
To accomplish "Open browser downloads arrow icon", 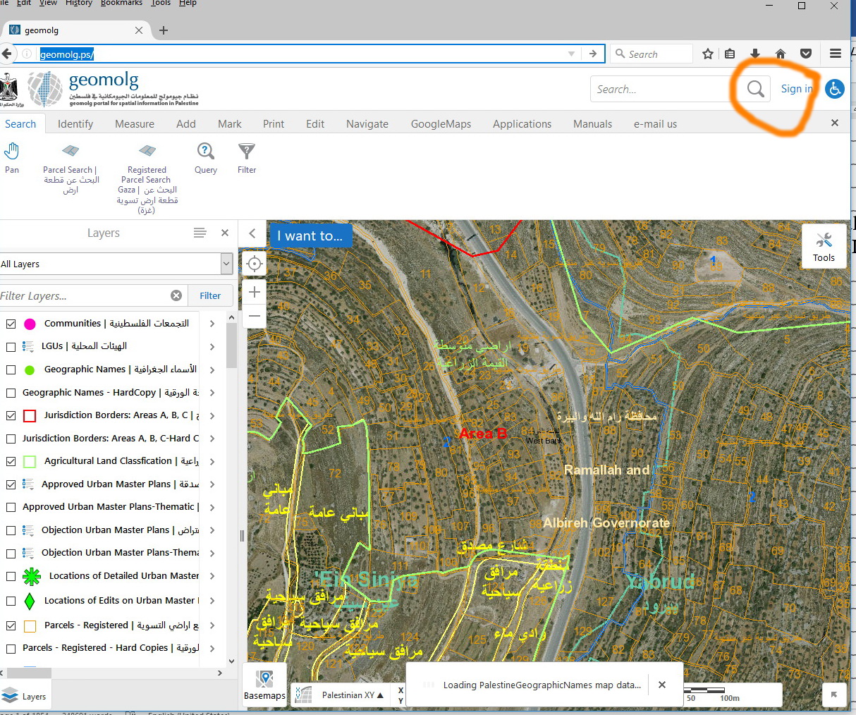I will click(x=755, y=54).
